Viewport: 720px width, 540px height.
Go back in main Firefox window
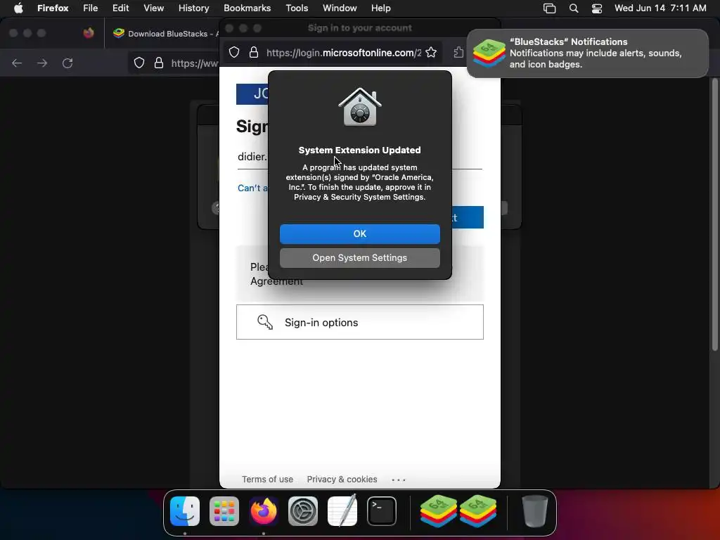tap(17, 63)
